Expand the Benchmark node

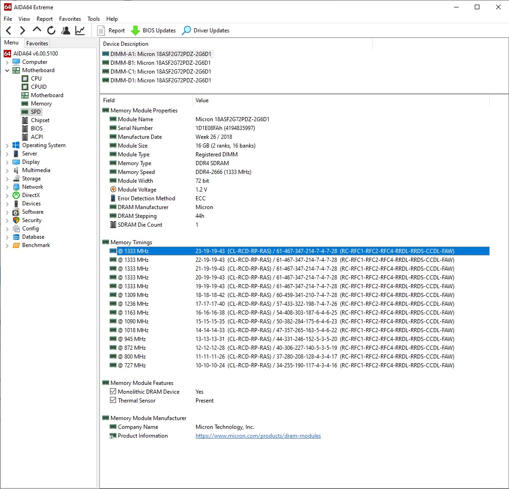point(7,246)
